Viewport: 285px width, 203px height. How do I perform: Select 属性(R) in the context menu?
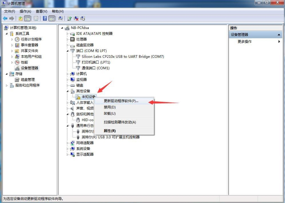pyautogui.click(x=110, y=131)
